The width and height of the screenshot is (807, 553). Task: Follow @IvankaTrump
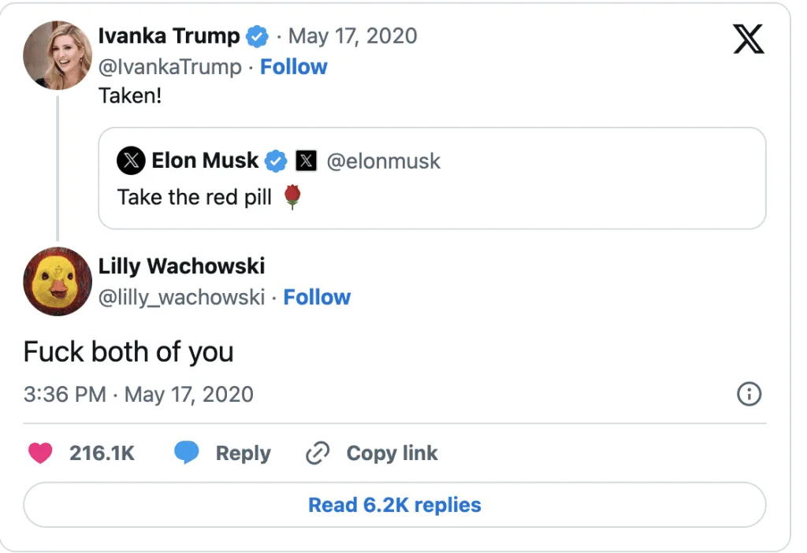point(293,67)
